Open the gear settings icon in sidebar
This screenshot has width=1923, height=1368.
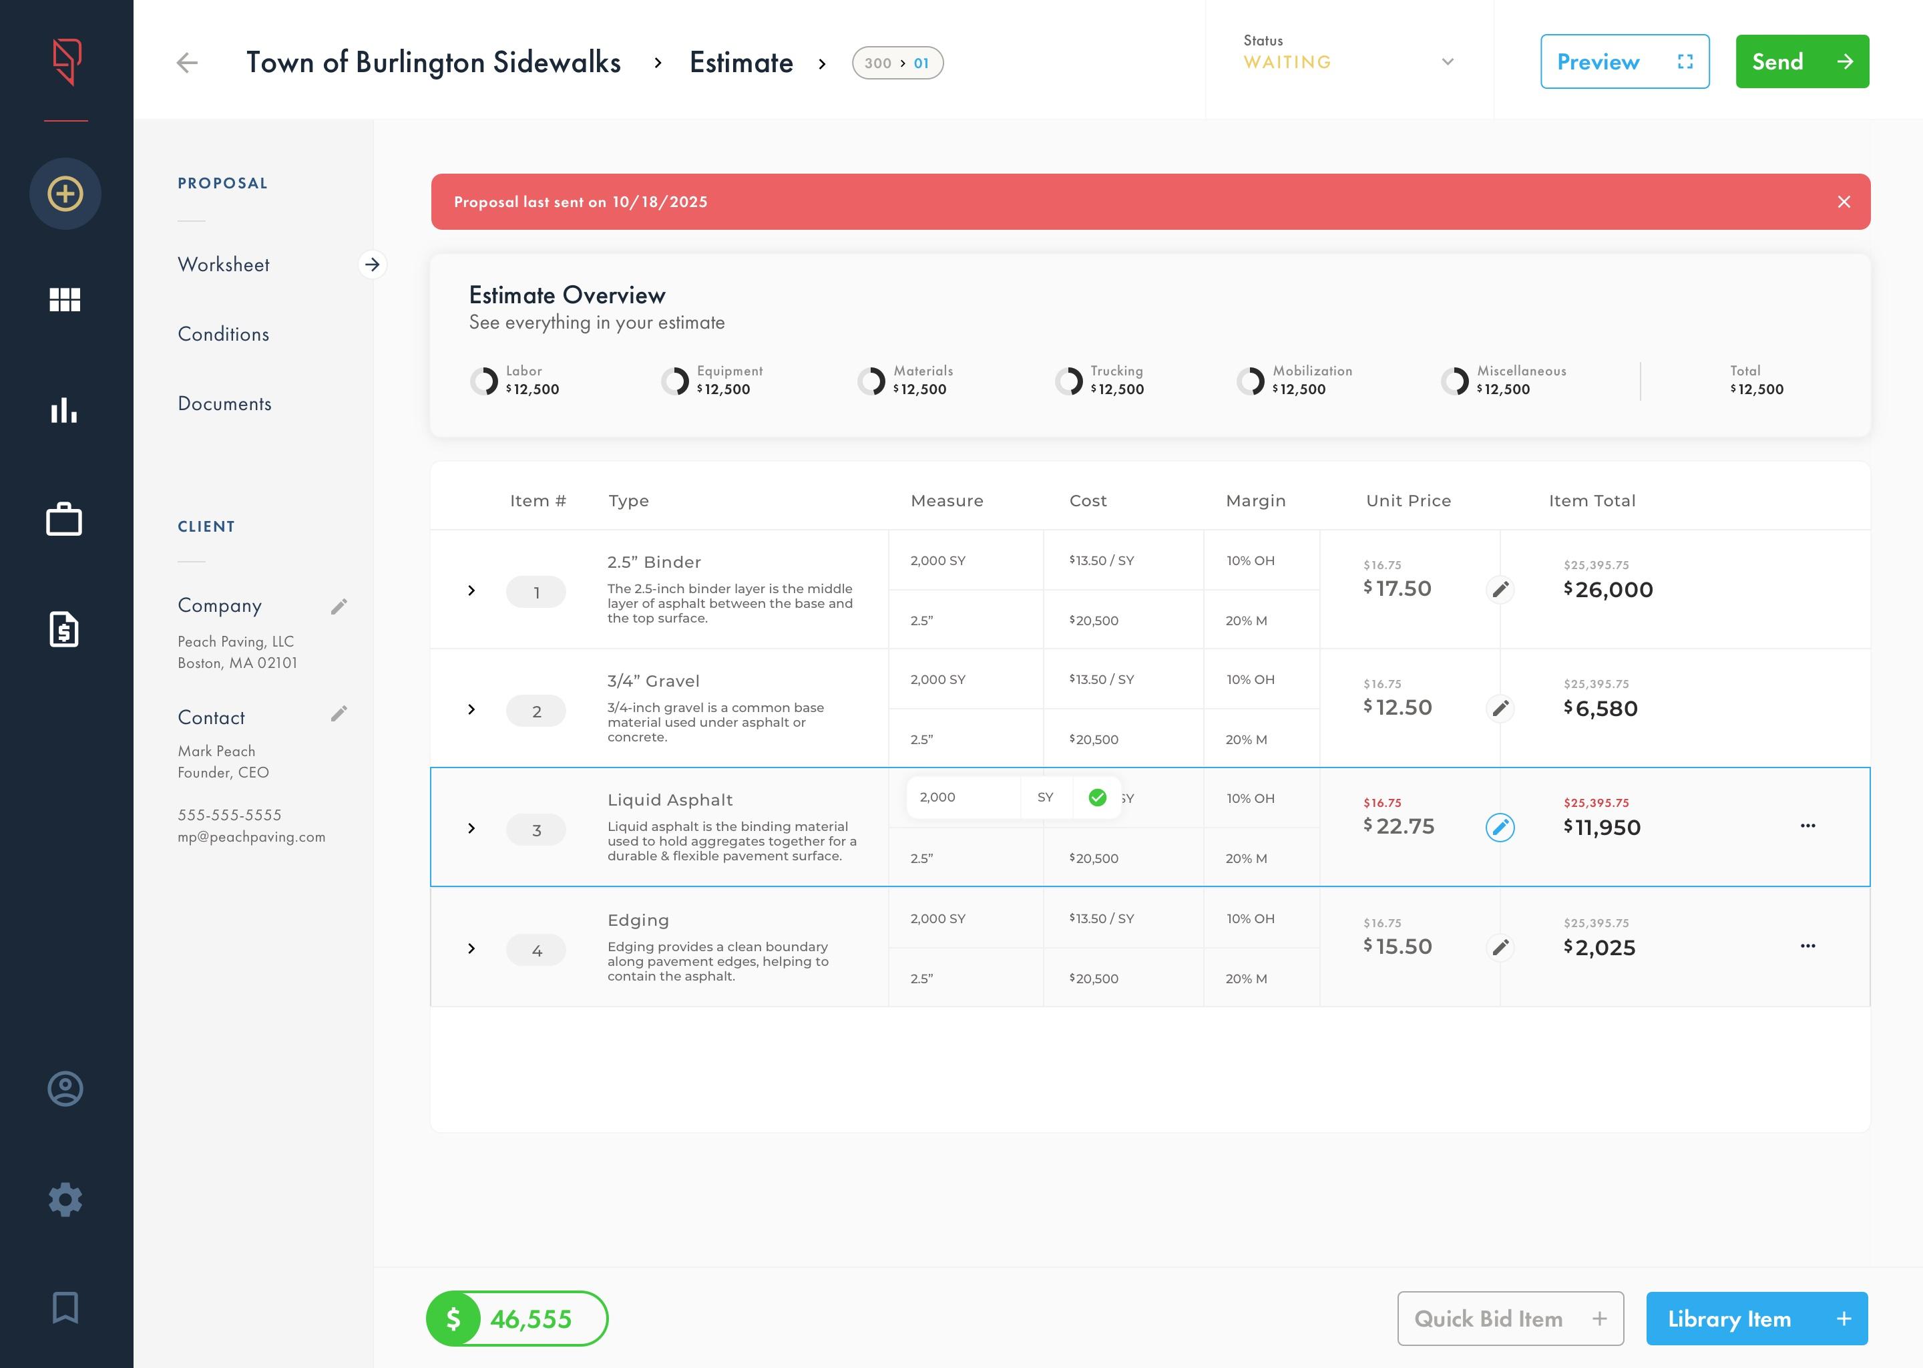[65, 1199]
